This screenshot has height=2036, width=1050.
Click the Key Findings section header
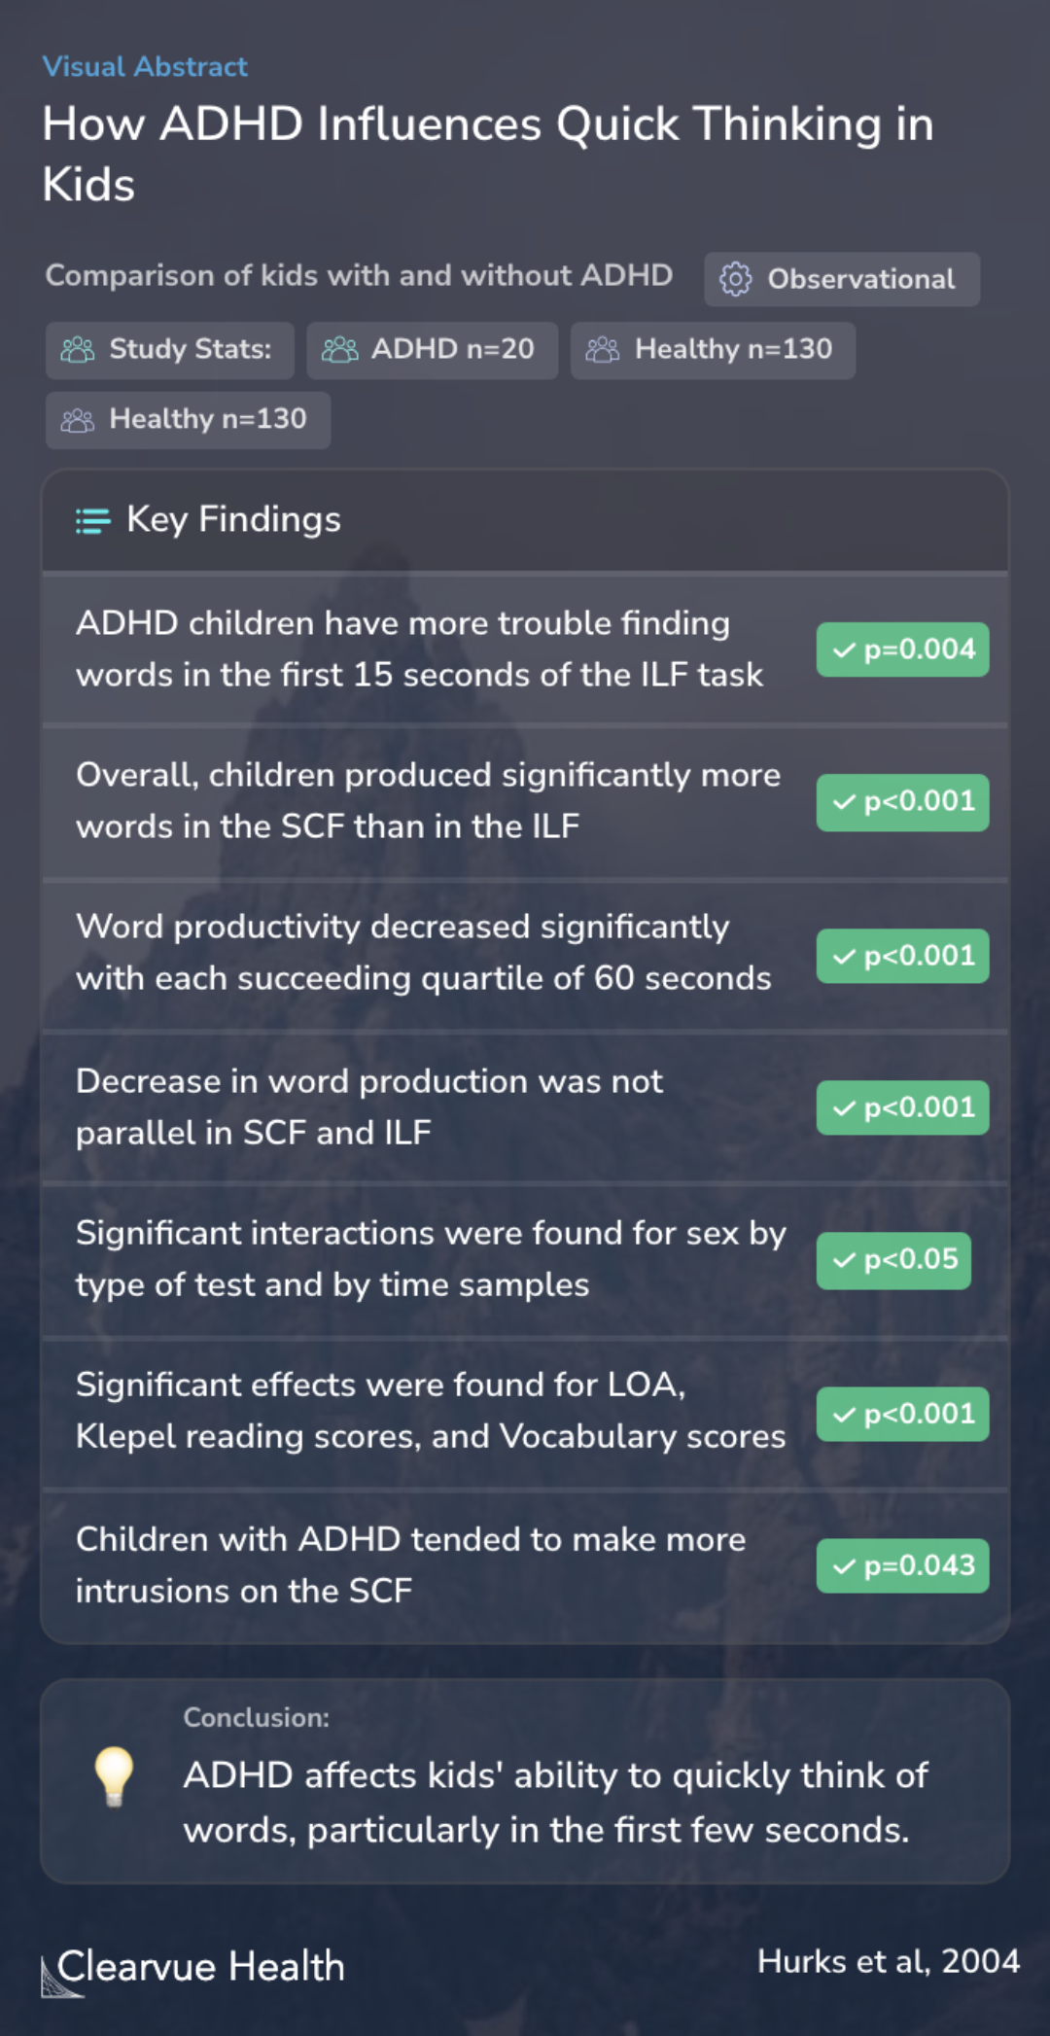click(x=525, y=520)
